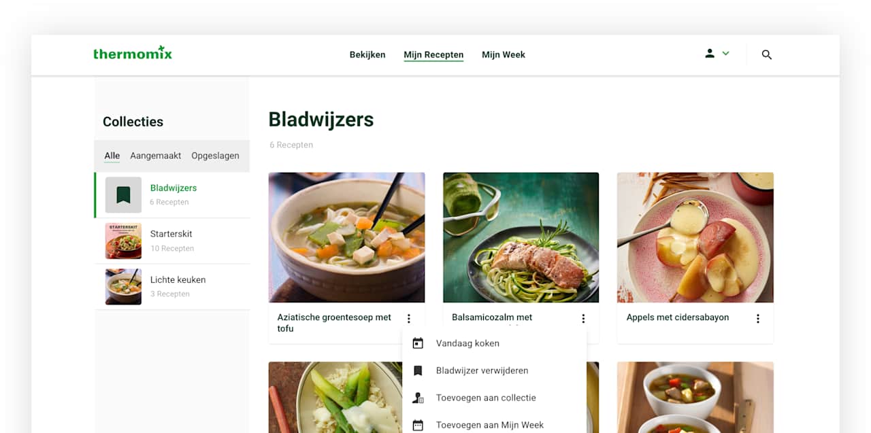
Task: Open Mijn Week in top navigation
Action: 504,54
